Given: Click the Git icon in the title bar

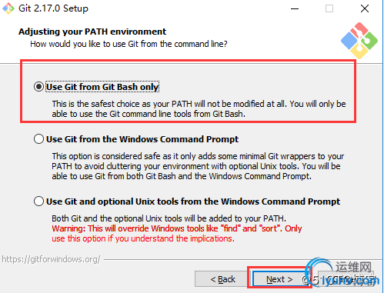Looking at the screenshot, I should tap(8, 8).
